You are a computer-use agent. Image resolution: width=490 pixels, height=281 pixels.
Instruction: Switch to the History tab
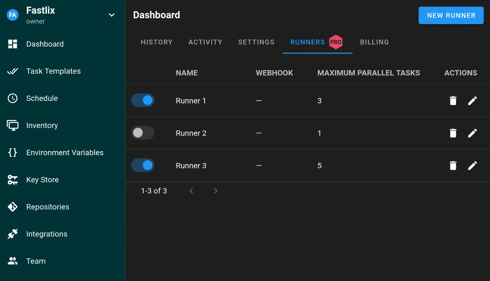(x=157, y=42)
